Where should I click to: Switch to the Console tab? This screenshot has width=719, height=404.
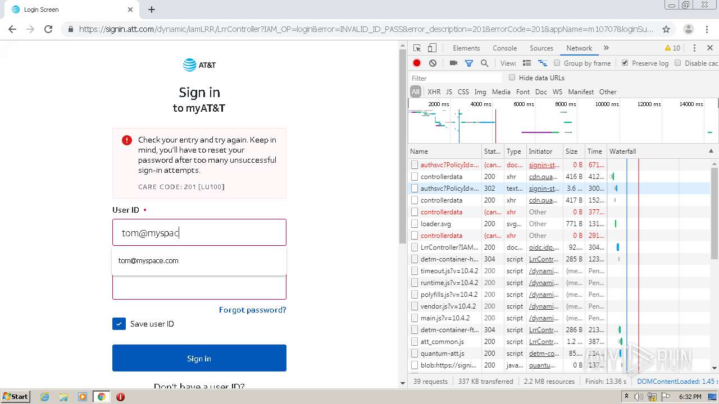click(504, 48)
